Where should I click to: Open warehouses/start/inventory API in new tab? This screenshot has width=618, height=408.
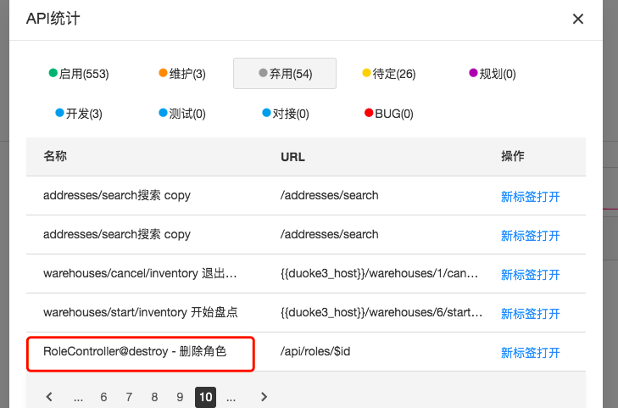tap(530, 313)
